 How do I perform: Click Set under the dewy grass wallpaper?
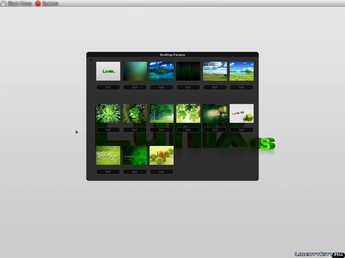point(108,172)
